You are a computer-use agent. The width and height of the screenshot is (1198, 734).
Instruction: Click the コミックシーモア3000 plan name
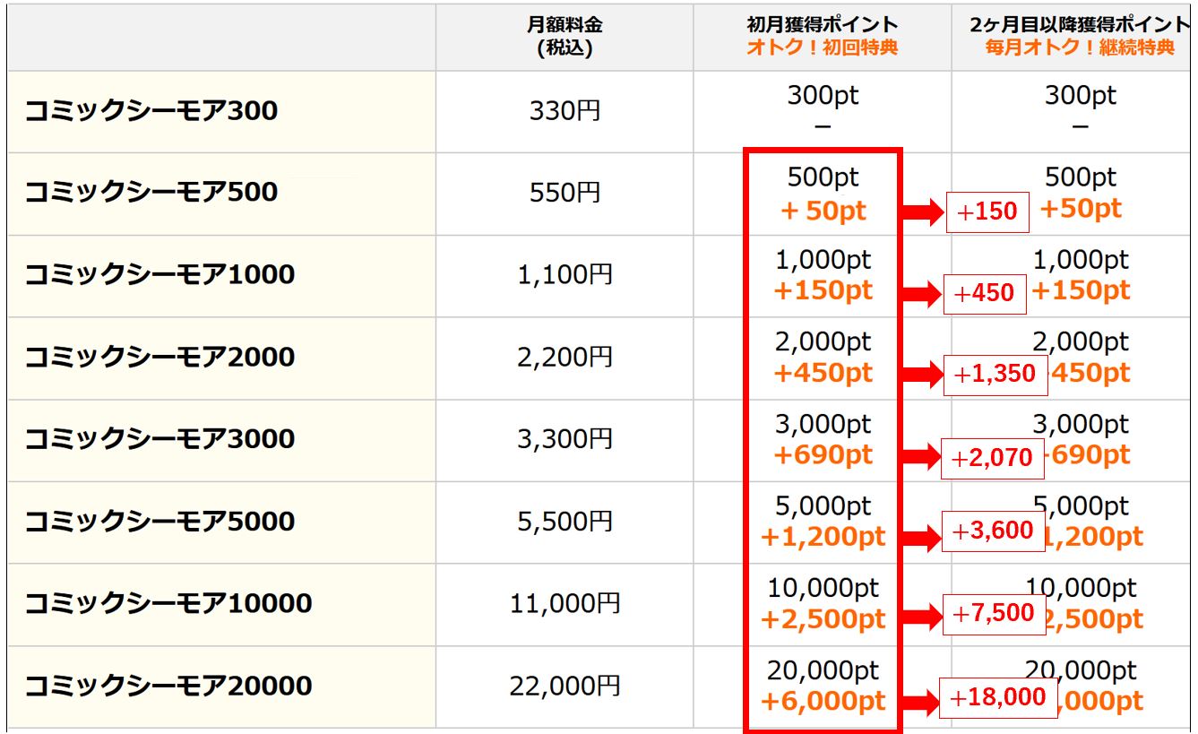tap(159, 439)
